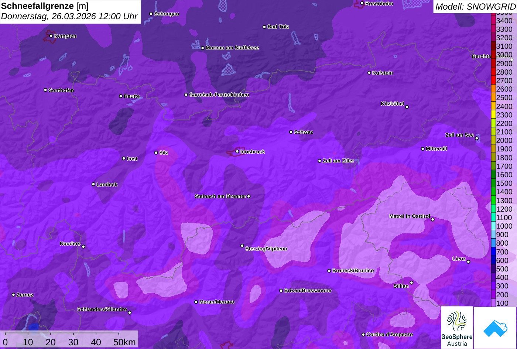517x349 pixels.
Task: Click the Kempten marker dot
Action: (51, 36)
